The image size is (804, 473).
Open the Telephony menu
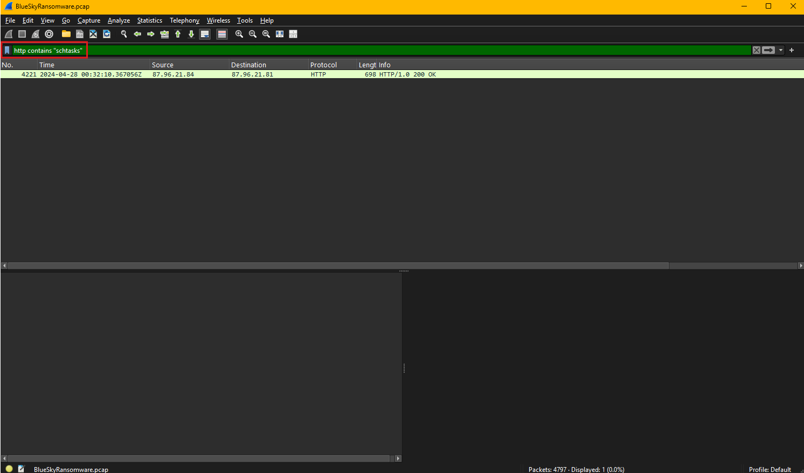pyautogui.click(x=184, y=20)
